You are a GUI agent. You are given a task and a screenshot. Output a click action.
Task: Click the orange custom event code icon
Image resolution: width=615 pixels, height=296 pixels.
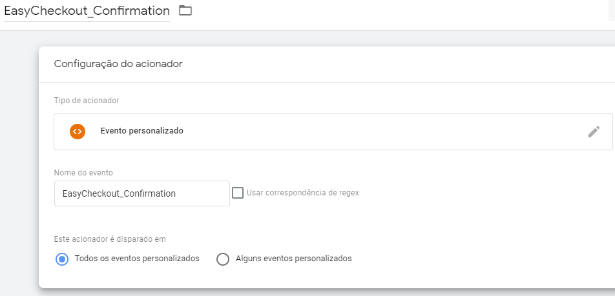coord(78,132)
